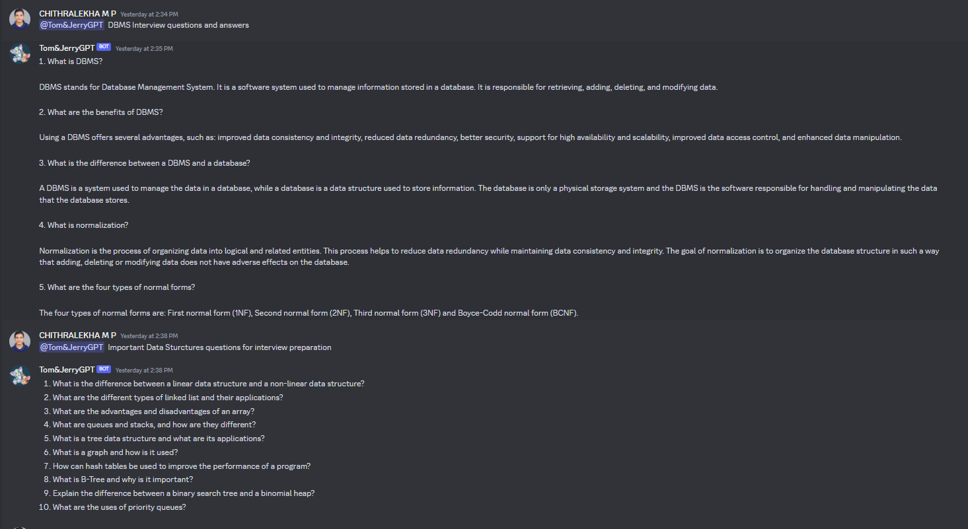The height and width of the screenshot is (529, 968).
Task: Click the 2:38 PM timestamp on the bot reply
Action: point(144,370)
